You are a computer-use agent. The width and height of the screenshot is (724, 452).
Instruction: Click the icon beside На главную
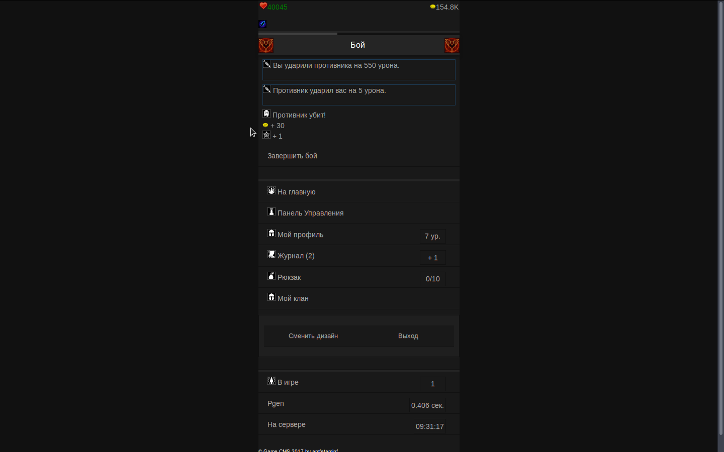[271, 191]
